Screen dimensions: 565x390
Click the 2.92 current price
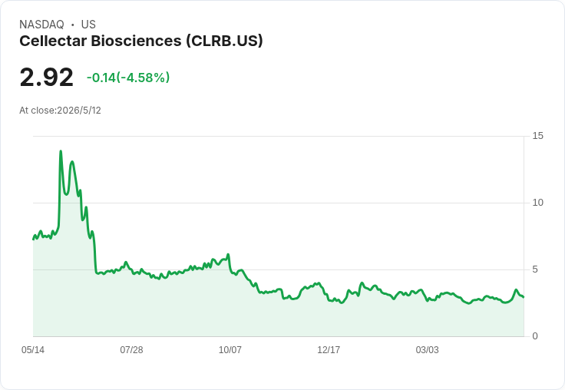[47, 77]
